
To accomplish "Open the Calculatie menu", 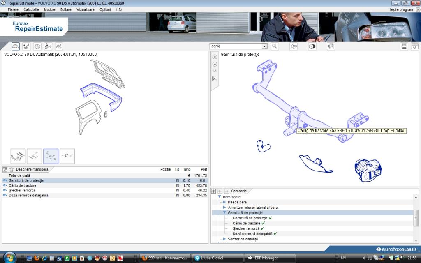I will pos(31,9).
